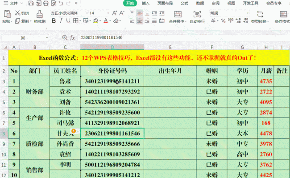Click the Type Conversion (类型转换) icon
The image size is (290, 178).
coord(260,14)
